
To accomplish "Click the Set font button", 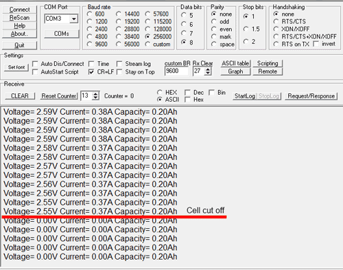I will [x=16, y=67].
